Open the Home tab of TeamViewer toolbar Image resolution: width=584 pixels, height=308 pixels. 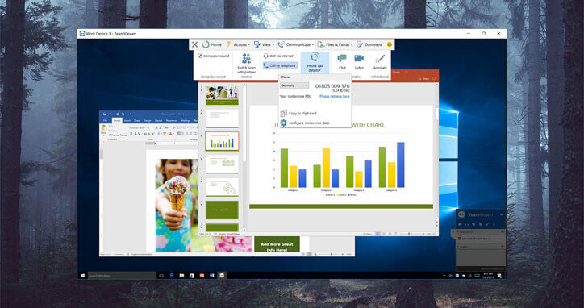(212, 44)
